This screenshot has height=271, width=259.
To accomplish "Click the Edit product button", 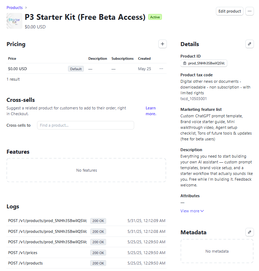I will click(x=230, y=11).
